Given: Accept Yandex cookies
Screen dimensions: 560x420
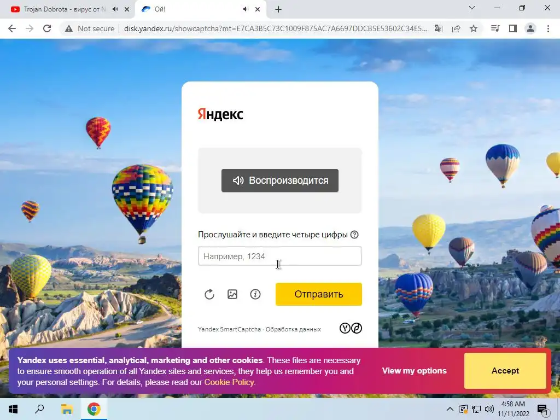Looking at the screenshot, I should [x=505, y=371].
